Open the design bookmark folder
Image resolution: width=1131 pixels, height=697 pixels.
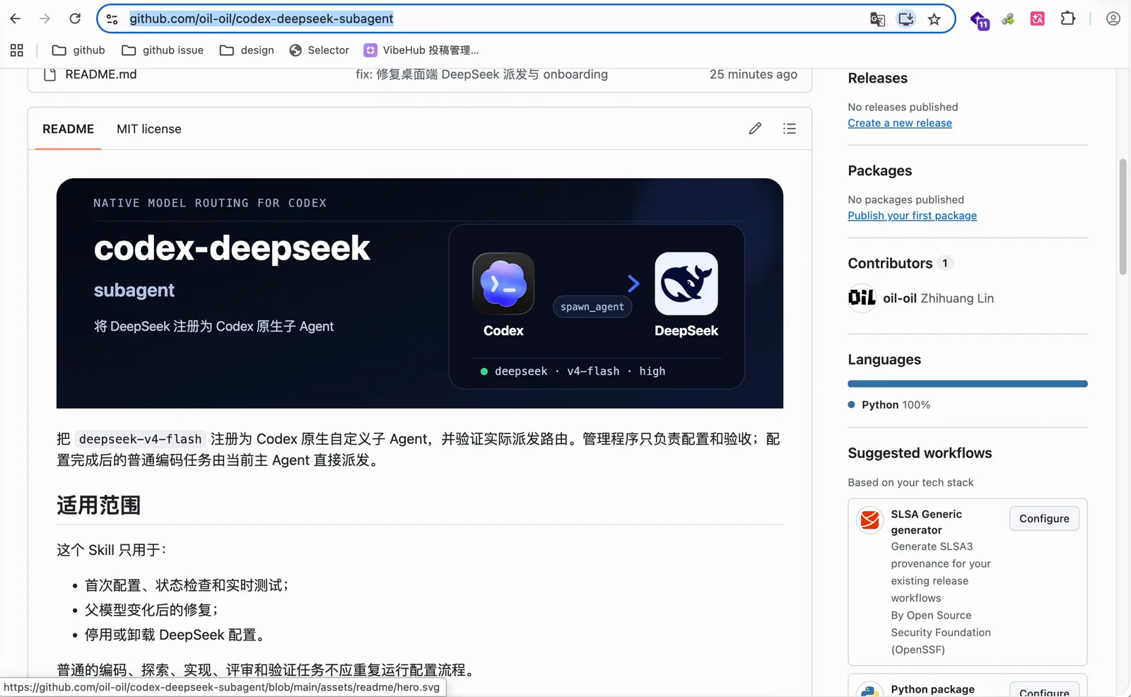coord(247,50)
